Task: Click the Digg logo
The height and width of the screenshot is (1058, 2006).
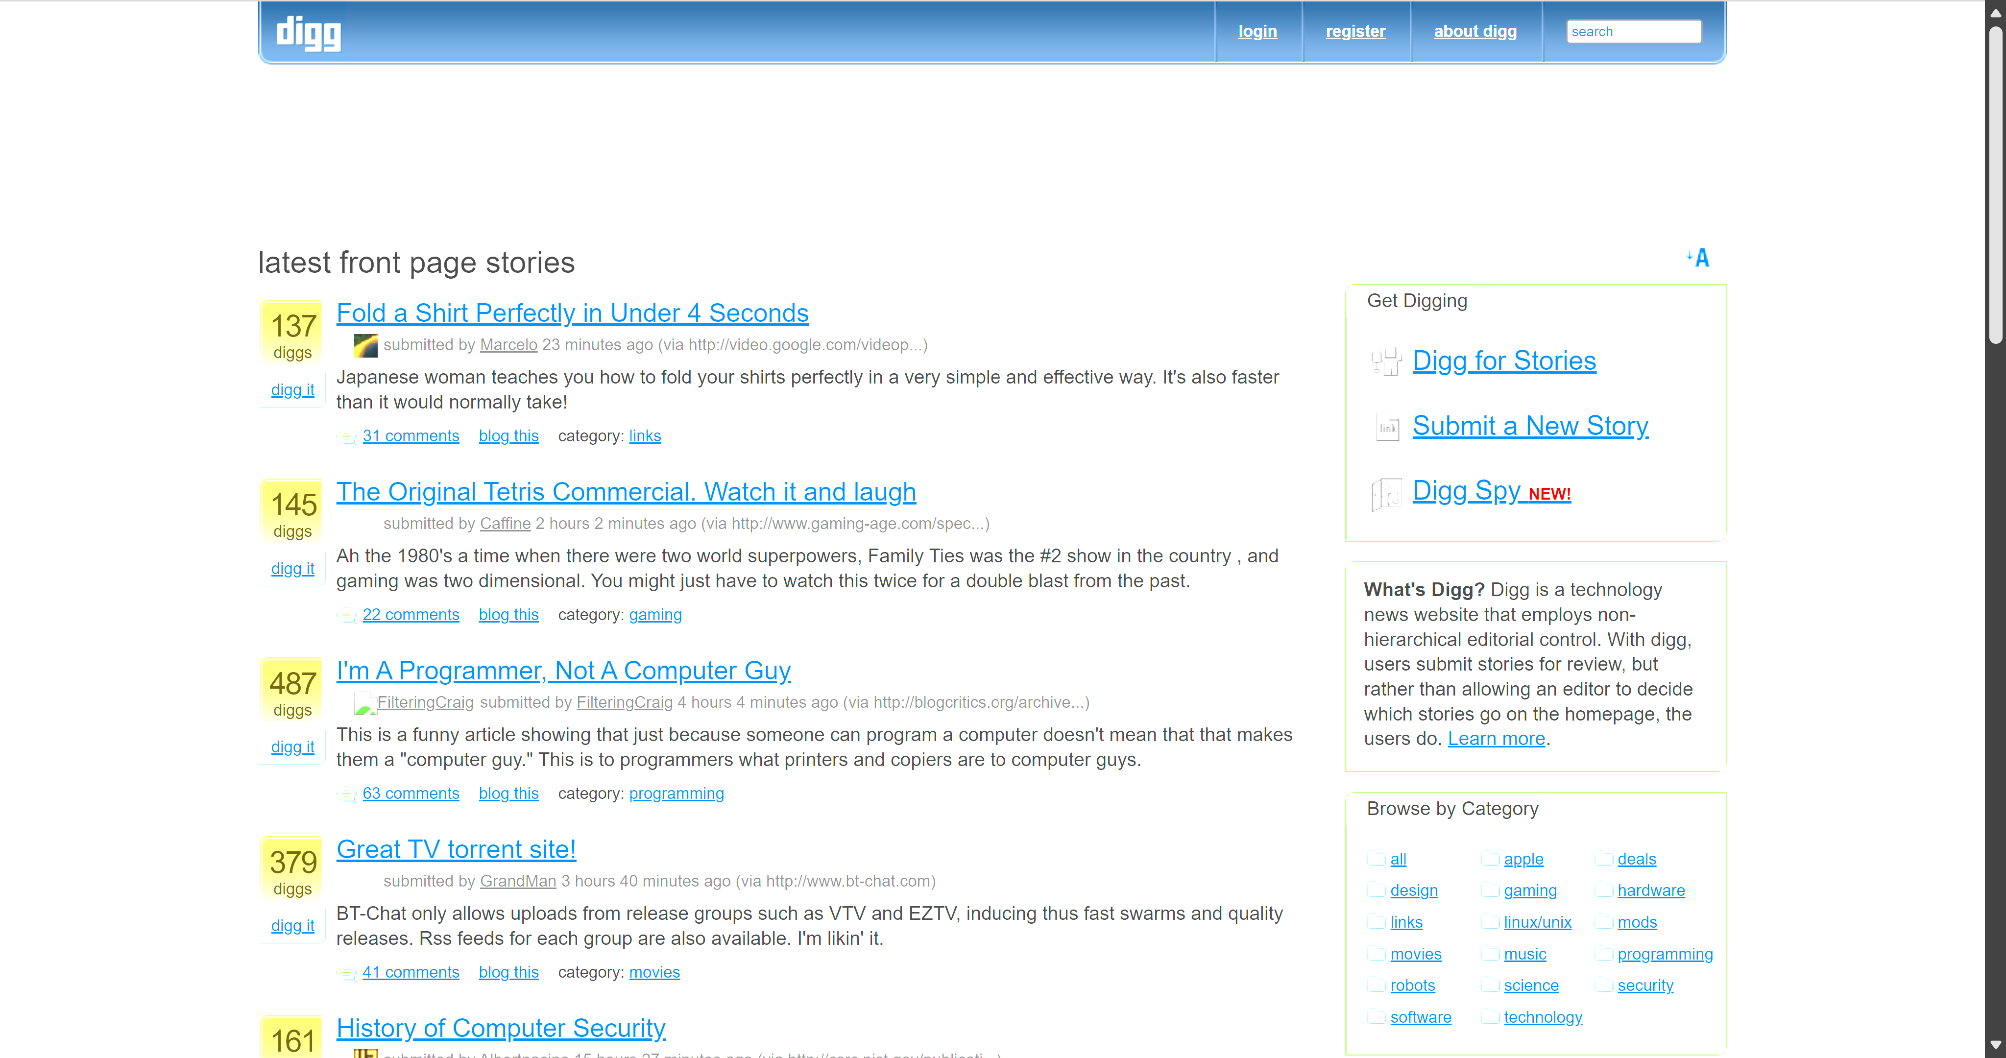Action: [307, 33]
